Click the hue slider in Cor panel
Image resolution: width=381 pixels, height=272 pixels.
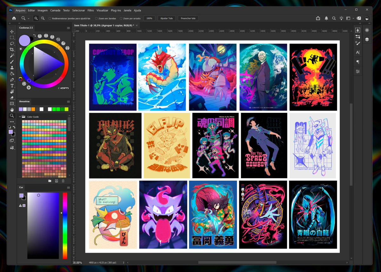(x=65, y=226)
